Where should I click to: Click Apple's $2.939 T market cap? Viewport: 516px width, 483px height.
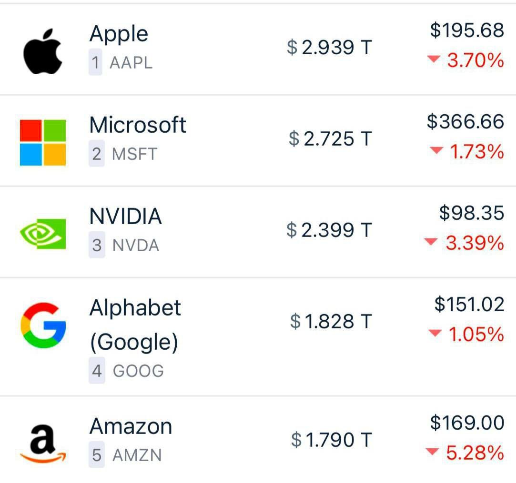[329, 48]
